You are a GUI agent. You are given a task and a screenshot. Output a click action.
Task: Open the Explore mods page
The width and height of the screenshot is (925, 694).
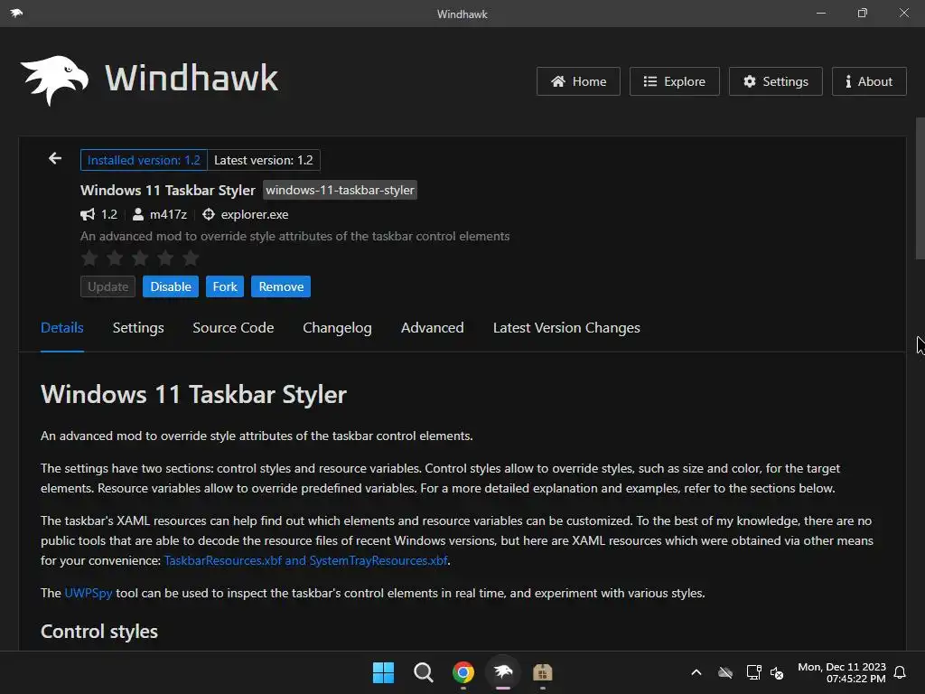pos(674,81)
